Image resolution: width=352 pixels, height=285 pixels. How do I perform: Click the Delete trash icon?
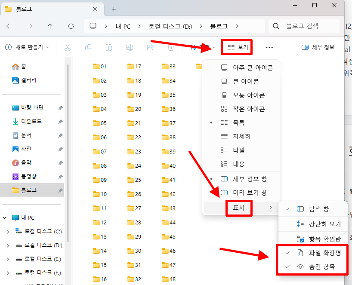[x=170, y=47]
